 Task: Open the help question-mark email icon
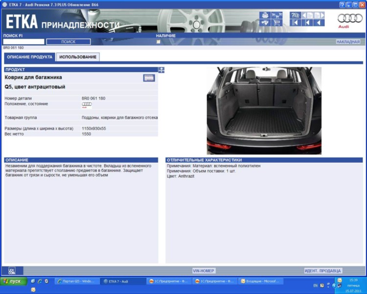[295, 15]
